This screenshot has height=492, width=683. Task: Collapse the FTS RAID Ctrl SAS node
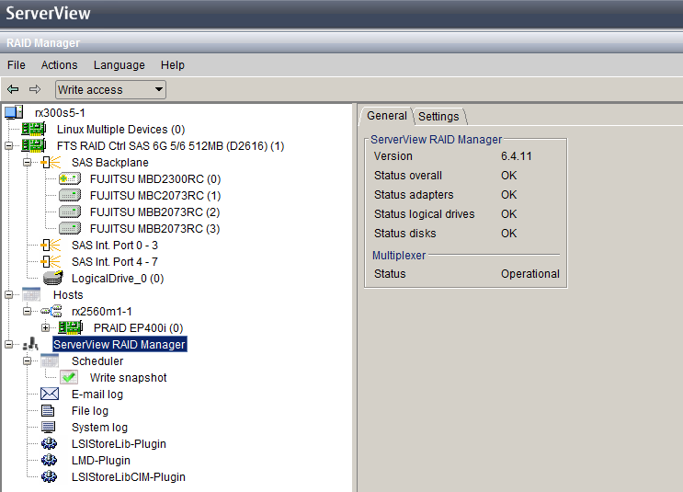pos(8,145)
